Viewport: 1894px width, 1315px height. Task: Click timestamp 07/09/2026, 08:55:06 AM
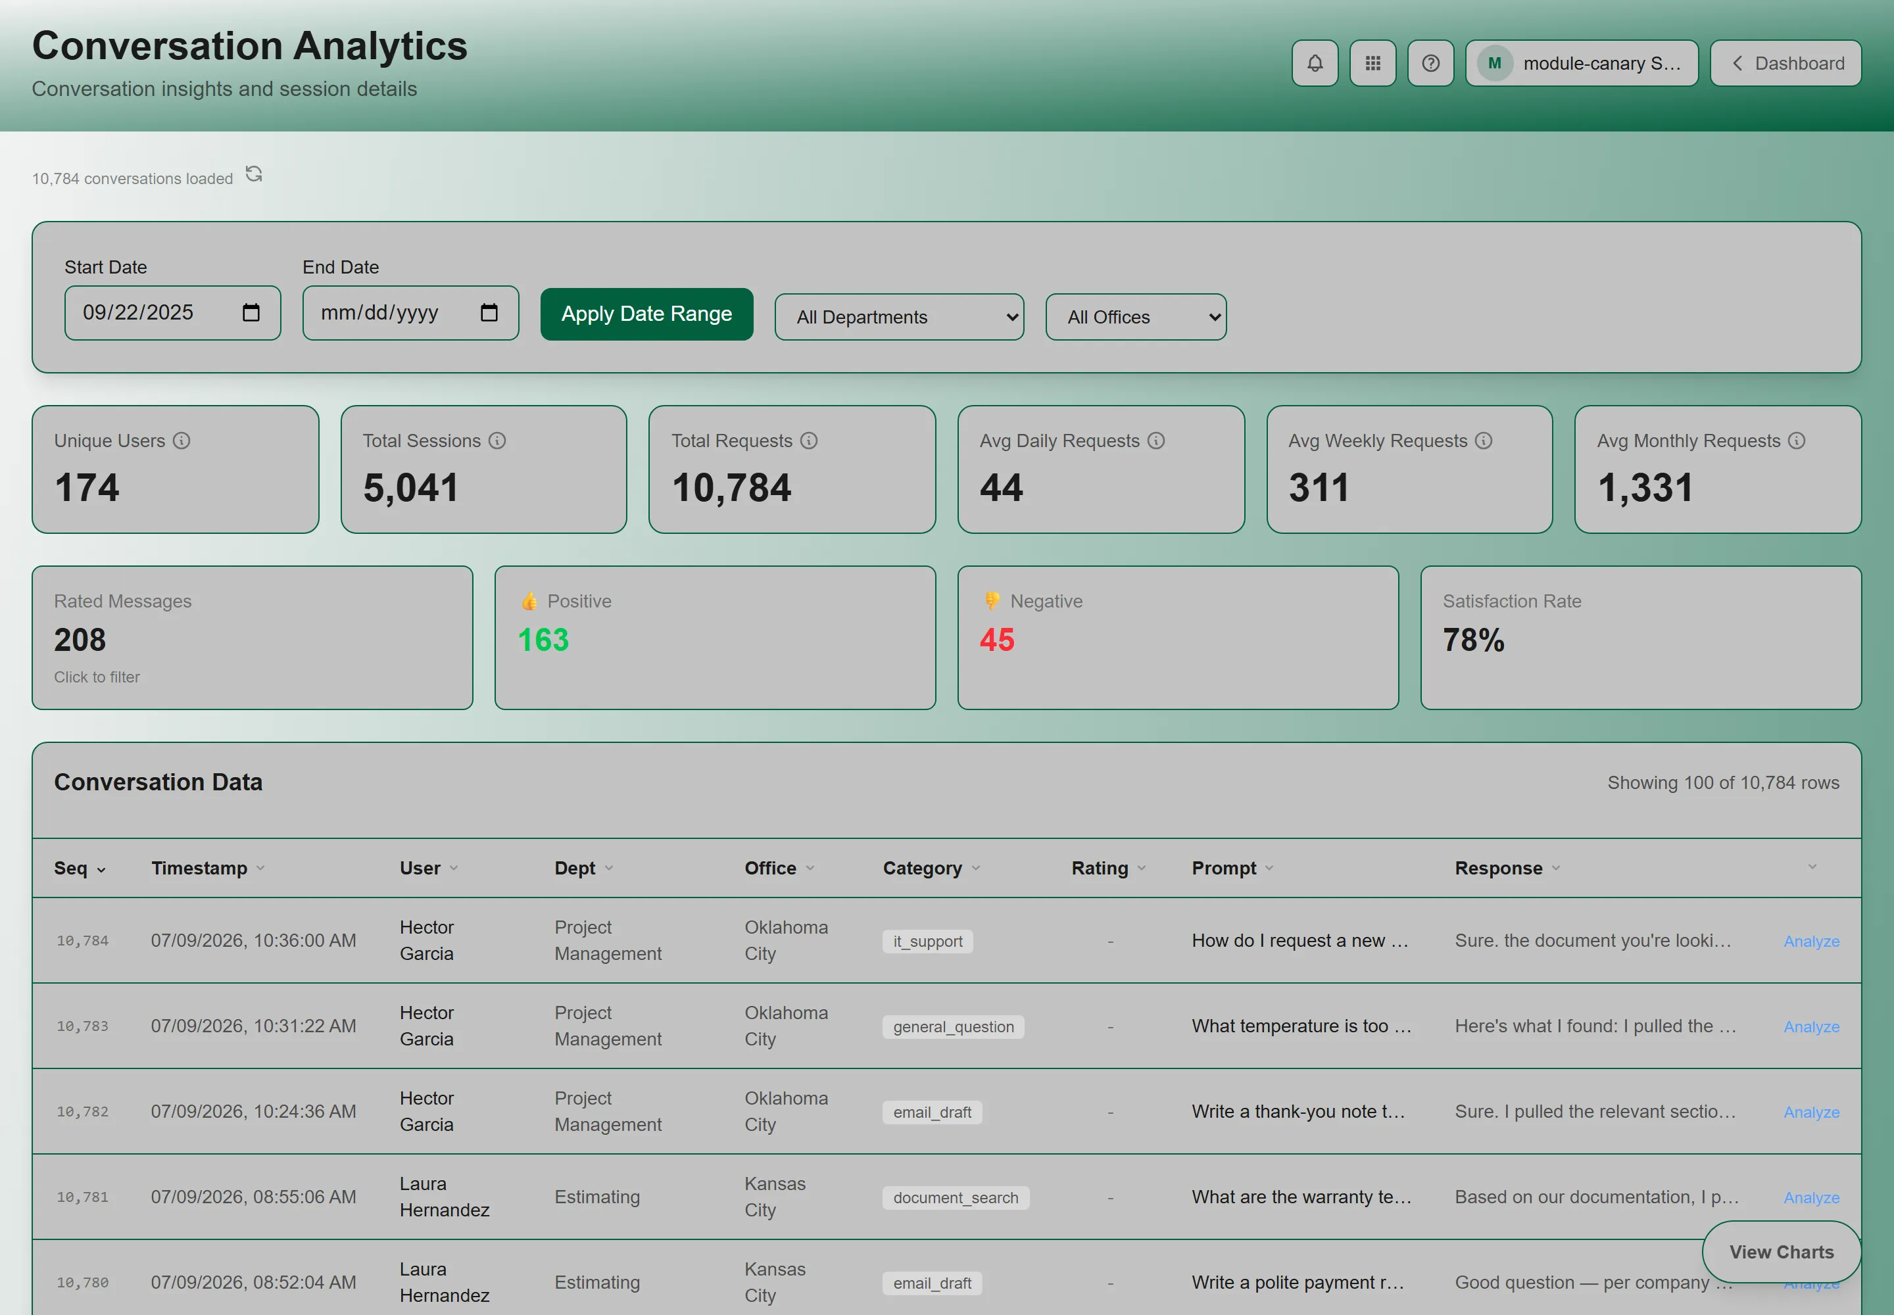(254, 1198)
